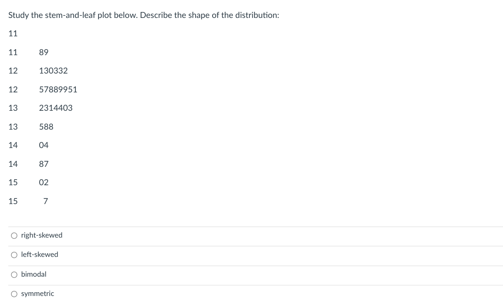Click the stem 13 with leaves 588
The image size is (503, 307).
coord(13,127)
